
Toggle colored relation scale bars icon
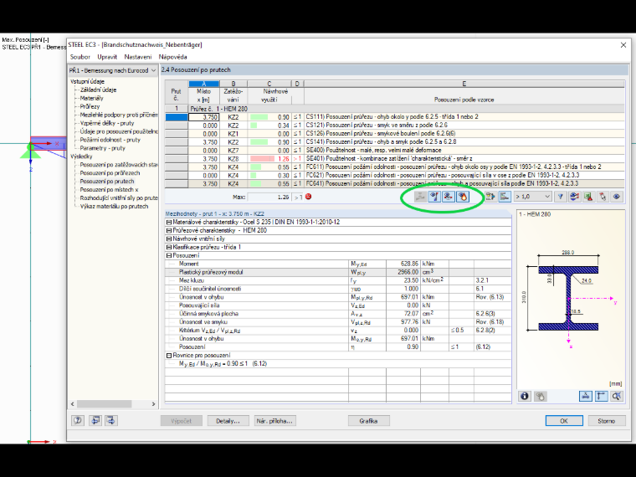point(505,197)
